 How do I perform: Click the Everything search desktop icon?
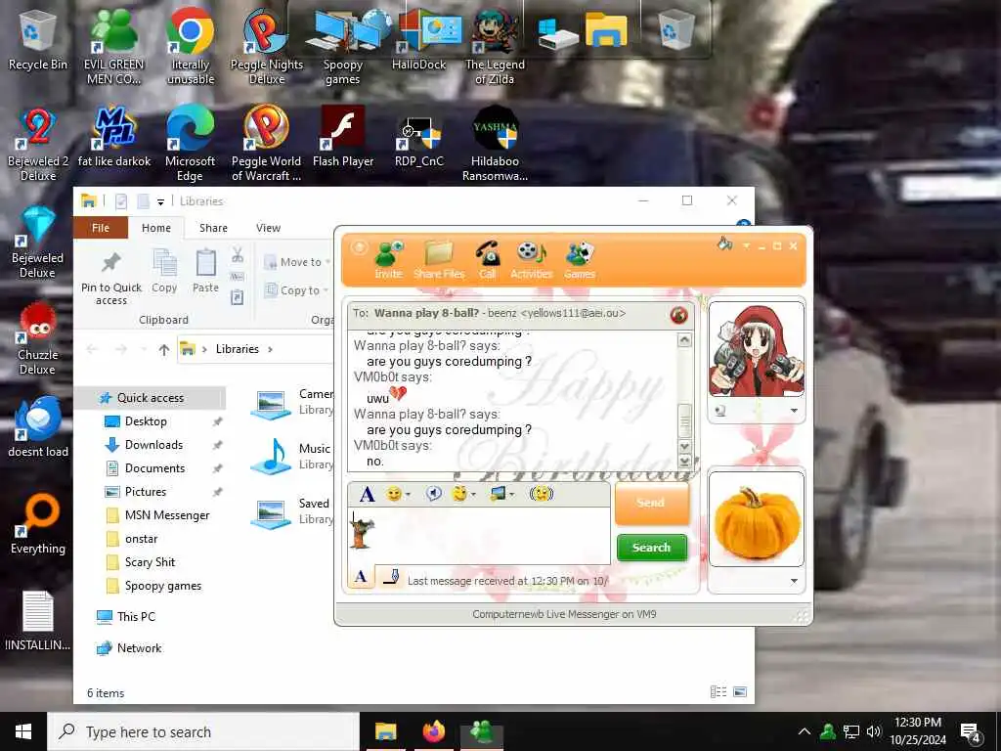tap(38, 524)
